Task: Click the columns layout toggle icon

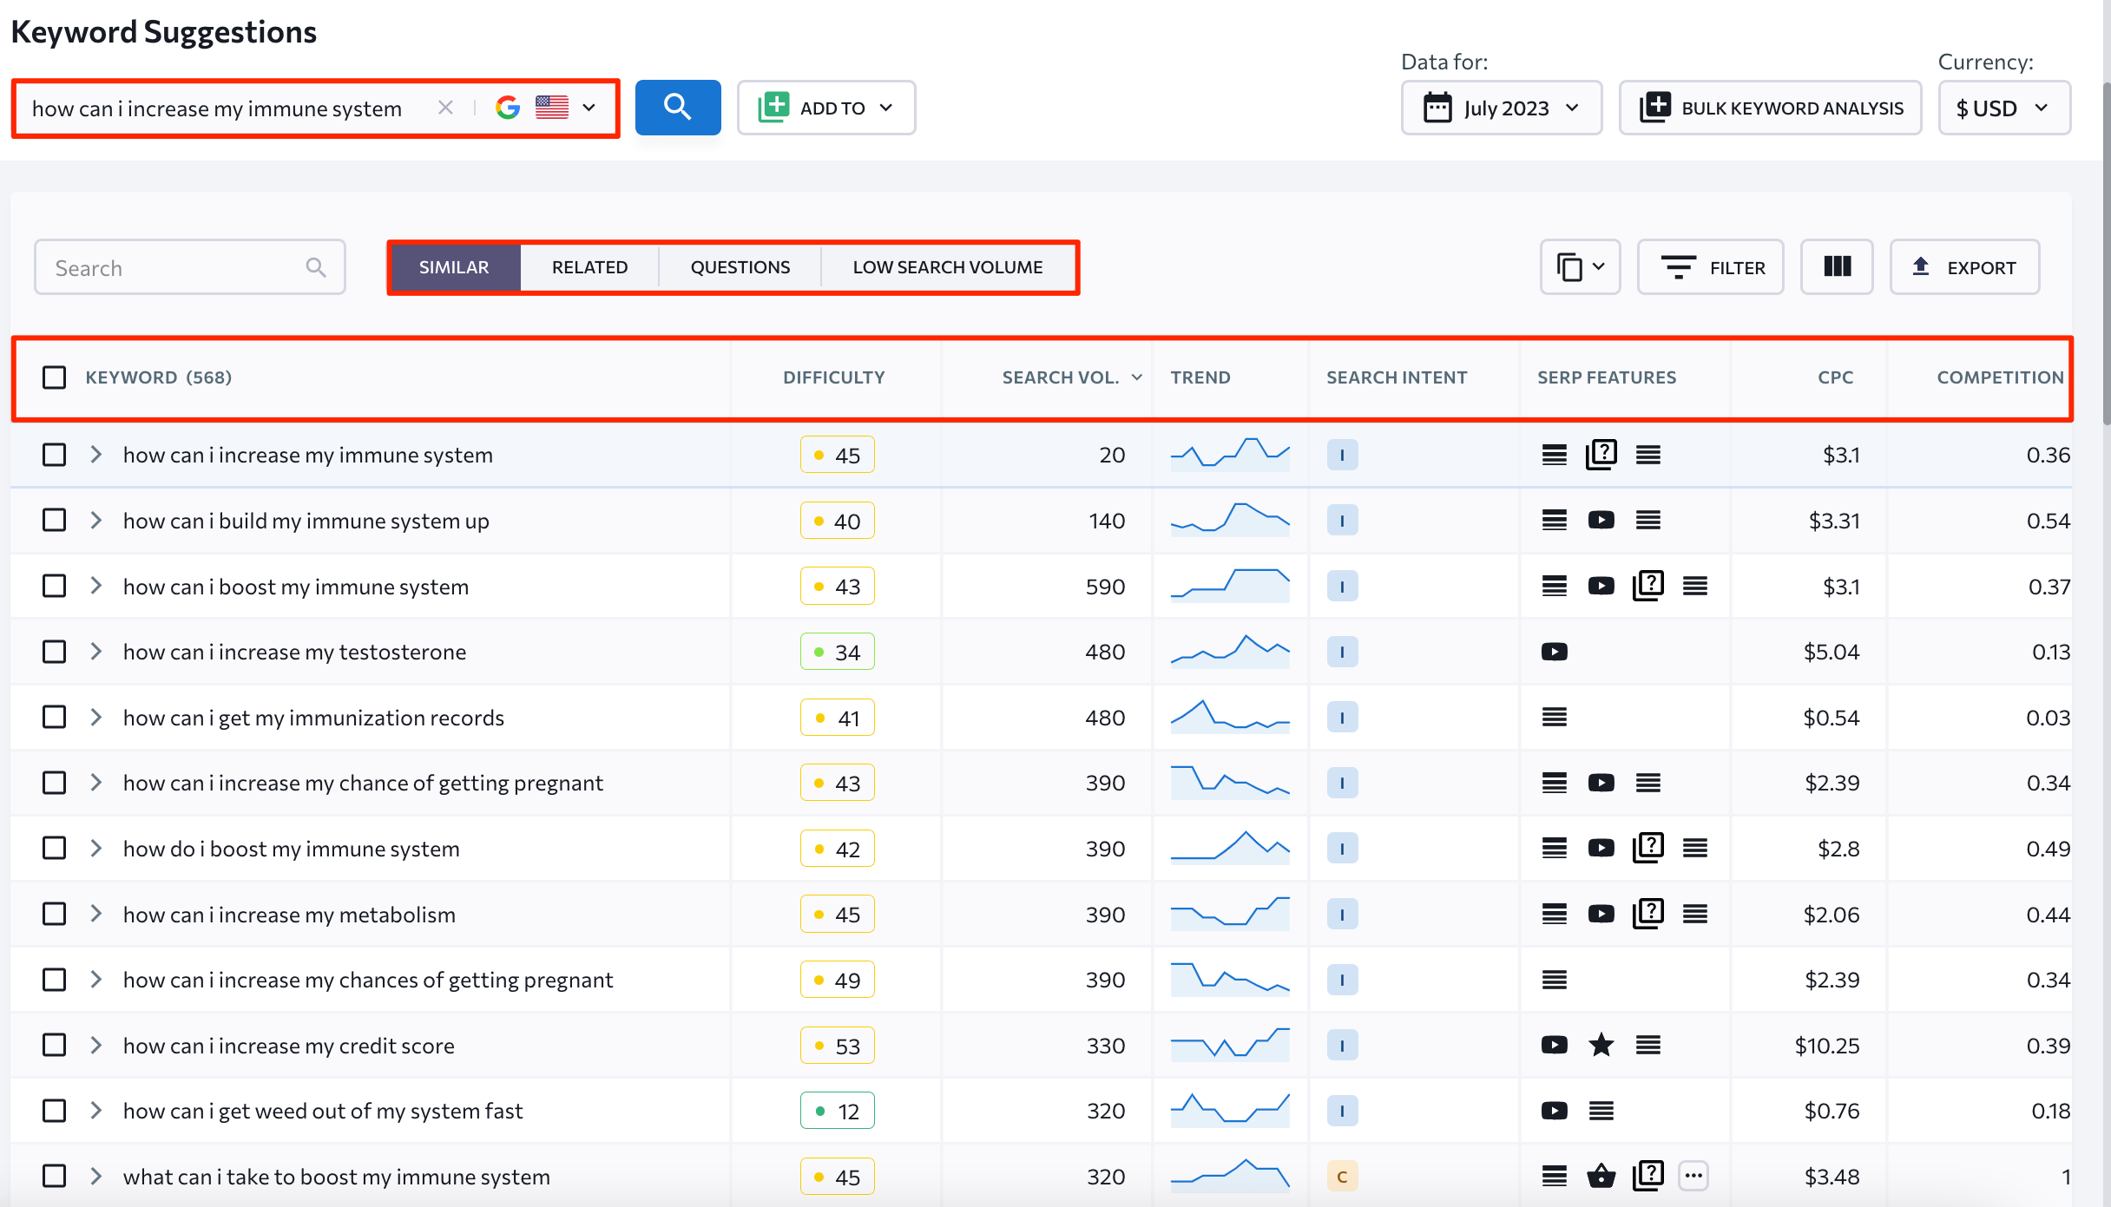Action: click(1838, 266)
